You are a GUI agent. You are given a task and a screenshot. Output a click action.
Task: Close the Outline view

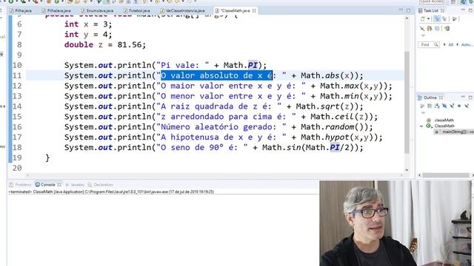441,98
